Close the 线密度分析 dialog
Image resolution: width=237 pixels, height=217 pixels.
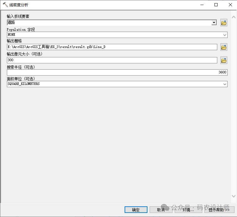[x=230, y=5]
